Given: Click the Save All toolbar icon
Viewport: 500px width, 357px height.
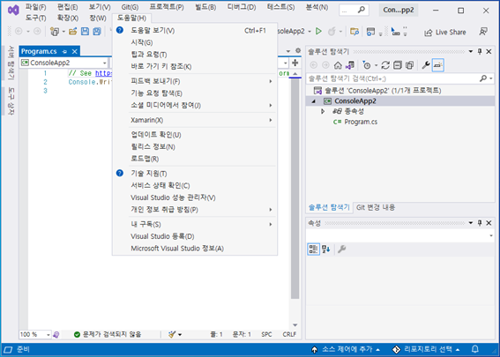Looking at the screenshot, I should pos(97,32).
